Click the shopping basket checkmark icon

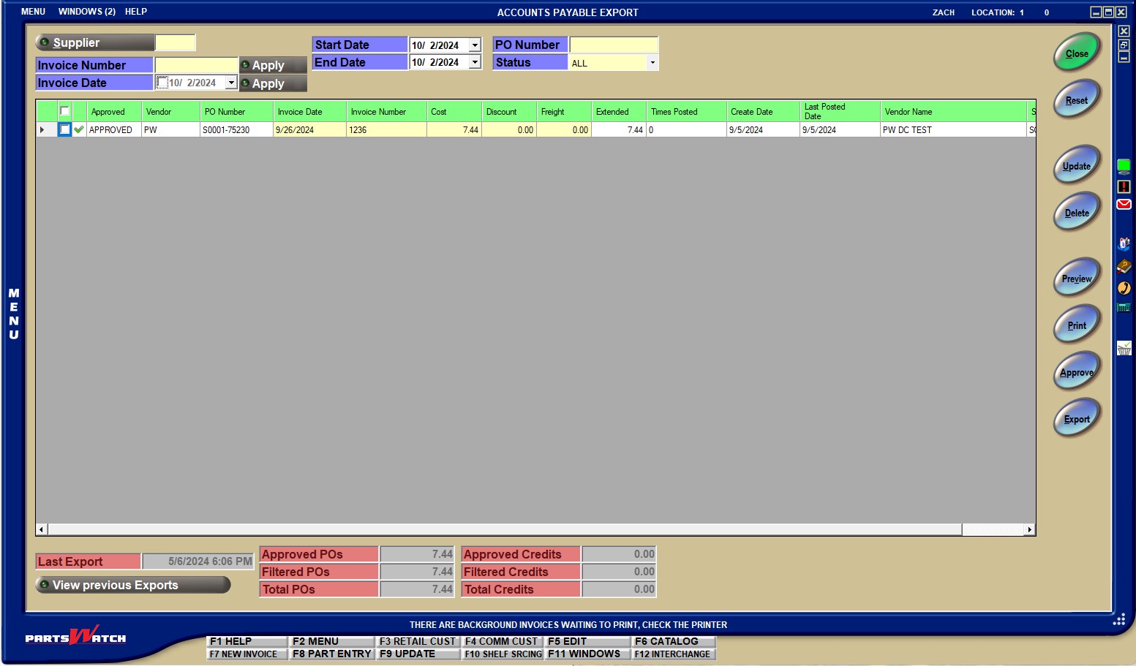(1124, 349)
